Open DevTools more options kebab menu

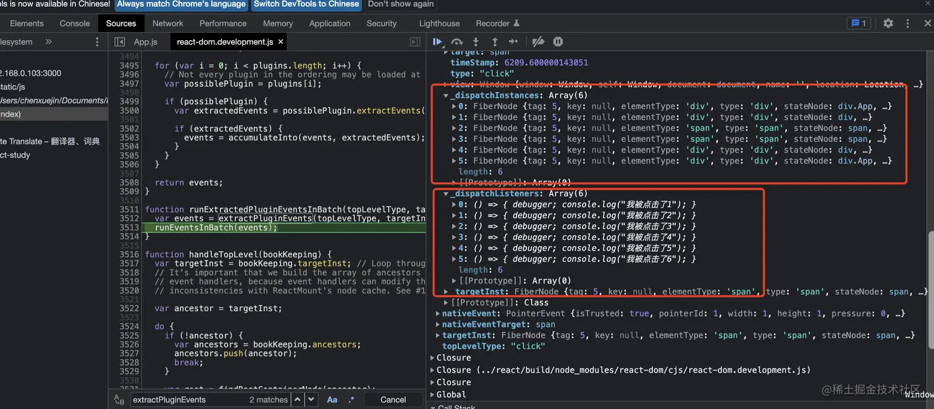[x=907, y=23]
